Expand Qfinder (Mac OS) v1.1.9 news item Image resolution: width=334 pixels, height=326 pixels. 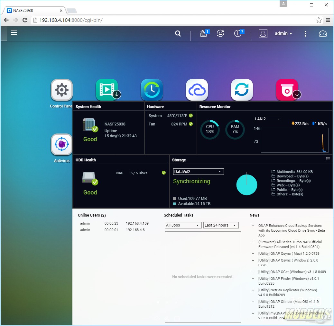(x=253, y=302)
